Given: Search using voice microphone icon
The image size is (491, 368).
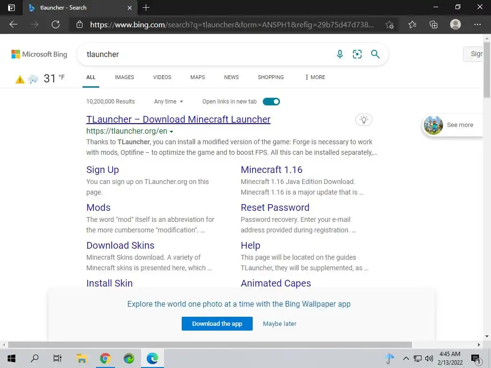Looking at the screenshot, I should (x=340, y=54).
